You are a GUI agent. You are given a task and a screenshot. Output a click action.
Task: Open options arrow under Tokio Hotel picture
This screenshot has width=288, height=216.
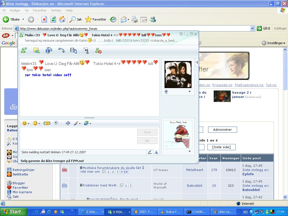(190, 91)
